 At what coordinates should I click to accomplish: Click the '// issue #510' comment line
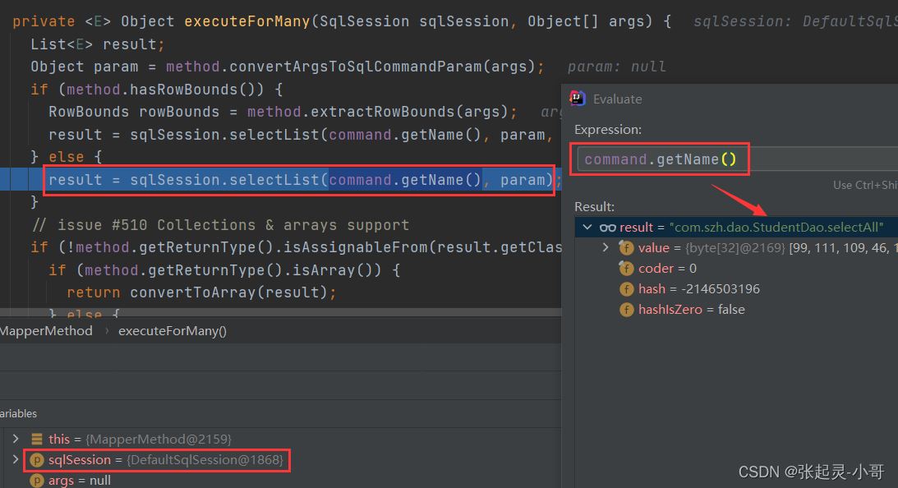pyautogui.click(x=220, y=224)
